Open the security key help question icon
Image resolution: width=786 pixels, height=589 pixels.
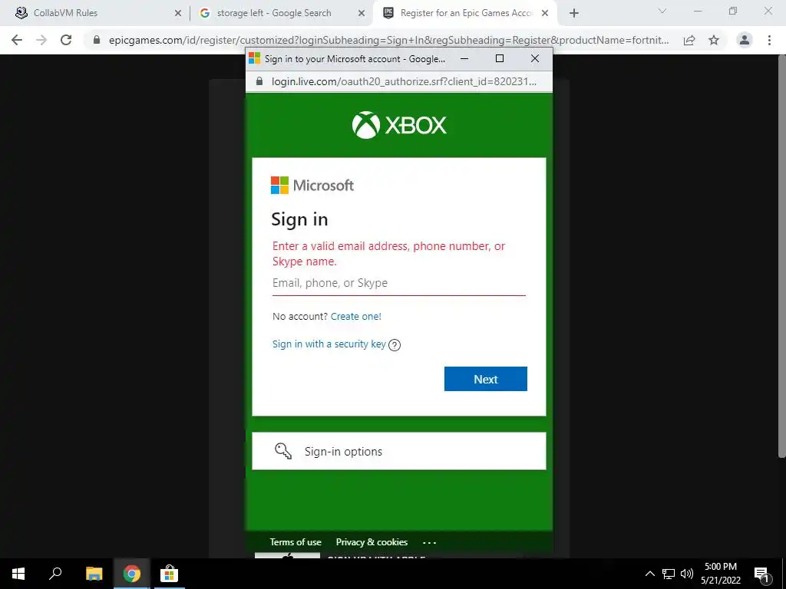pyautogui.click(x=395, y=344)
